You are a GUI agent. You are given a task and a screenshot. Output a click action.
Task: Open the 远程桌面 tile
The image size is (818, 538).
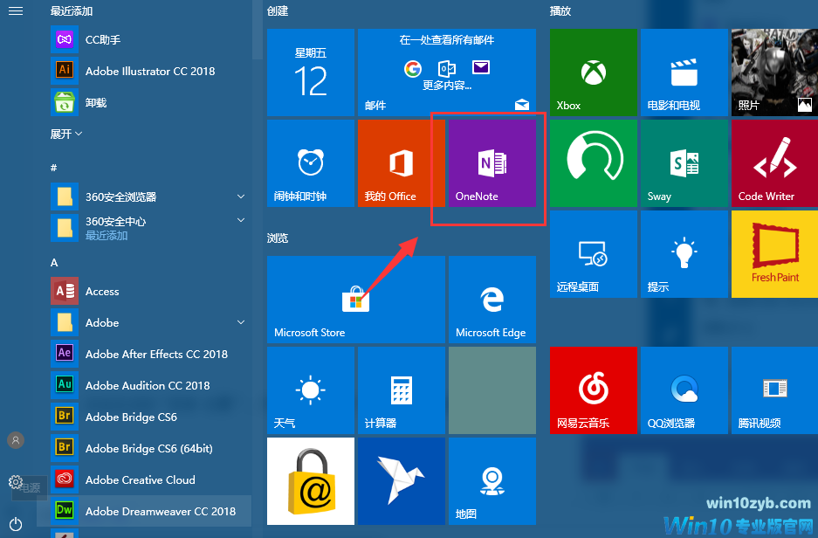593,254
